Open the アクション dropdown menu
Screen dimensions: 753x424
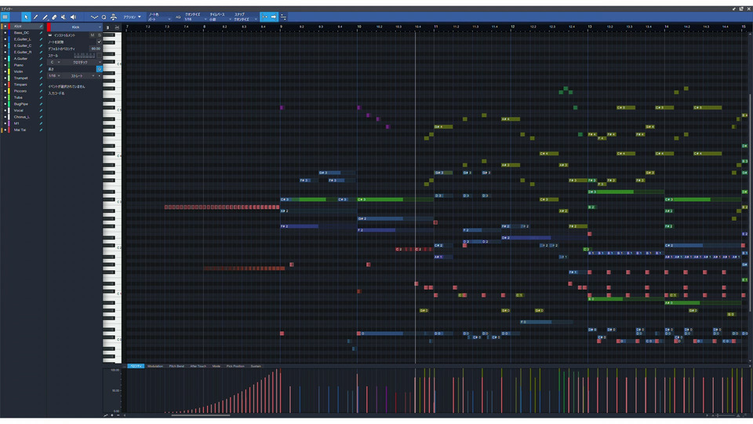point(133,16)
